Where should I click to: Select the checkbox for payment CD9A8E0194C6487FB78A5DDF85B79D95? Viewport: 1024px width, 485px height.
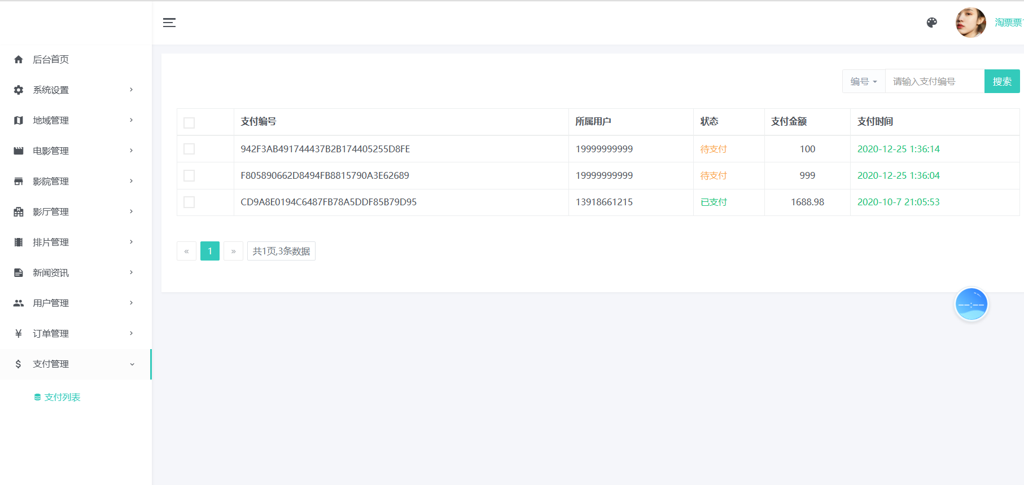coord(189,202)
